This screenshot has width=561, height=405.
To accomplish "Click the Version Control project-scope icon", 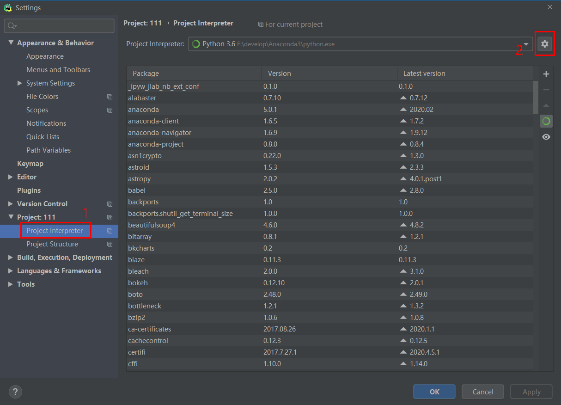I will [x=110, y=204].
